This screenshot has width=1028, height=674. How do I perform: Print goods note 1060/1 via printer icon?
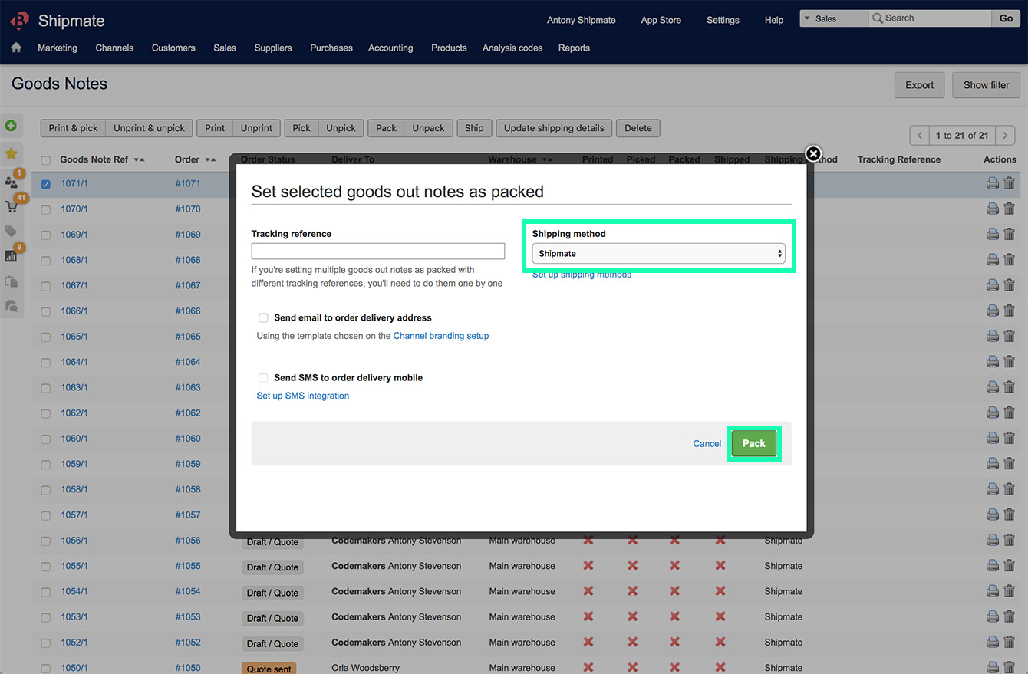(x=992, y=438)
